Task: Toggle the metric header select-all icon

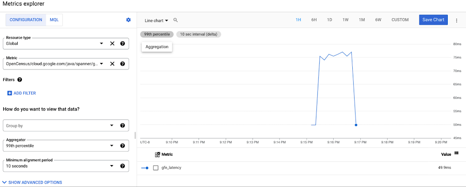Action: point(157,154)
